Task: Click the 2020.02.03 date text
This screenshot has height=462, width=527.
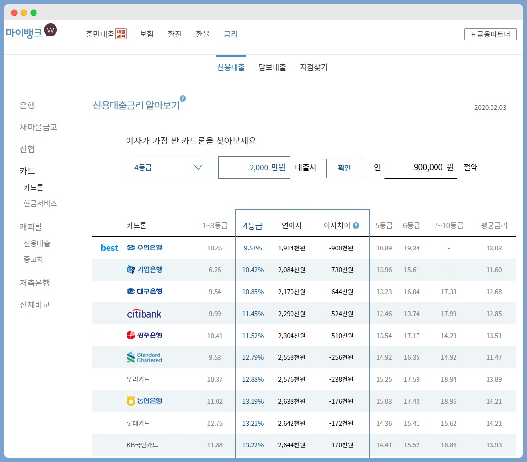Action: click(490, 107)
